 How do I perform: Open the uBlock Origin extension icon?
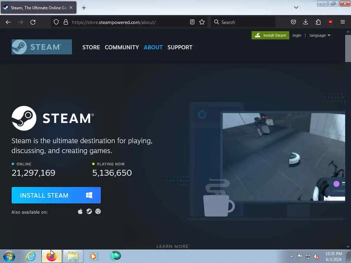[x=330, y=22]
